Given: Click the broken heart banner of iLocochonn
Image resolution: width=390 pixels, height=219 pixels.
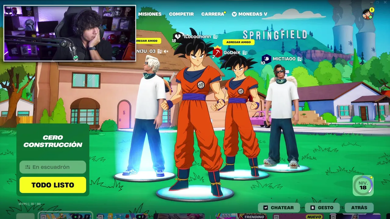Looking at the screenshot, I should point(178,36).
